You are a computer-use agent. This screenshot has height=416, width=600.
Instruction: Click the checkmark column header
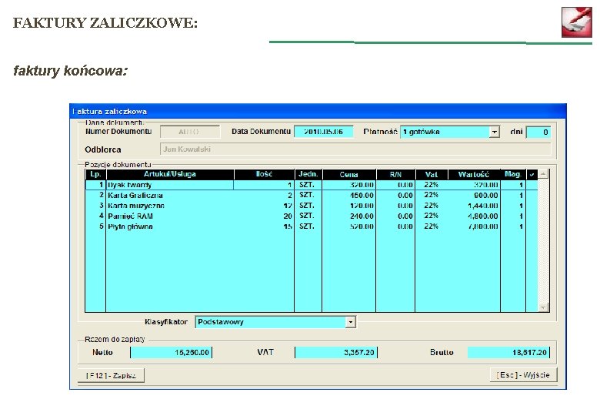coord(532,174)
